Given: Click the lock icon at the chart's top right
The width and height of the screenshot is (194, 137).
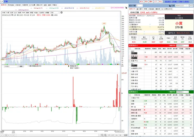Looking at the screenshot, I should (126, 8).
